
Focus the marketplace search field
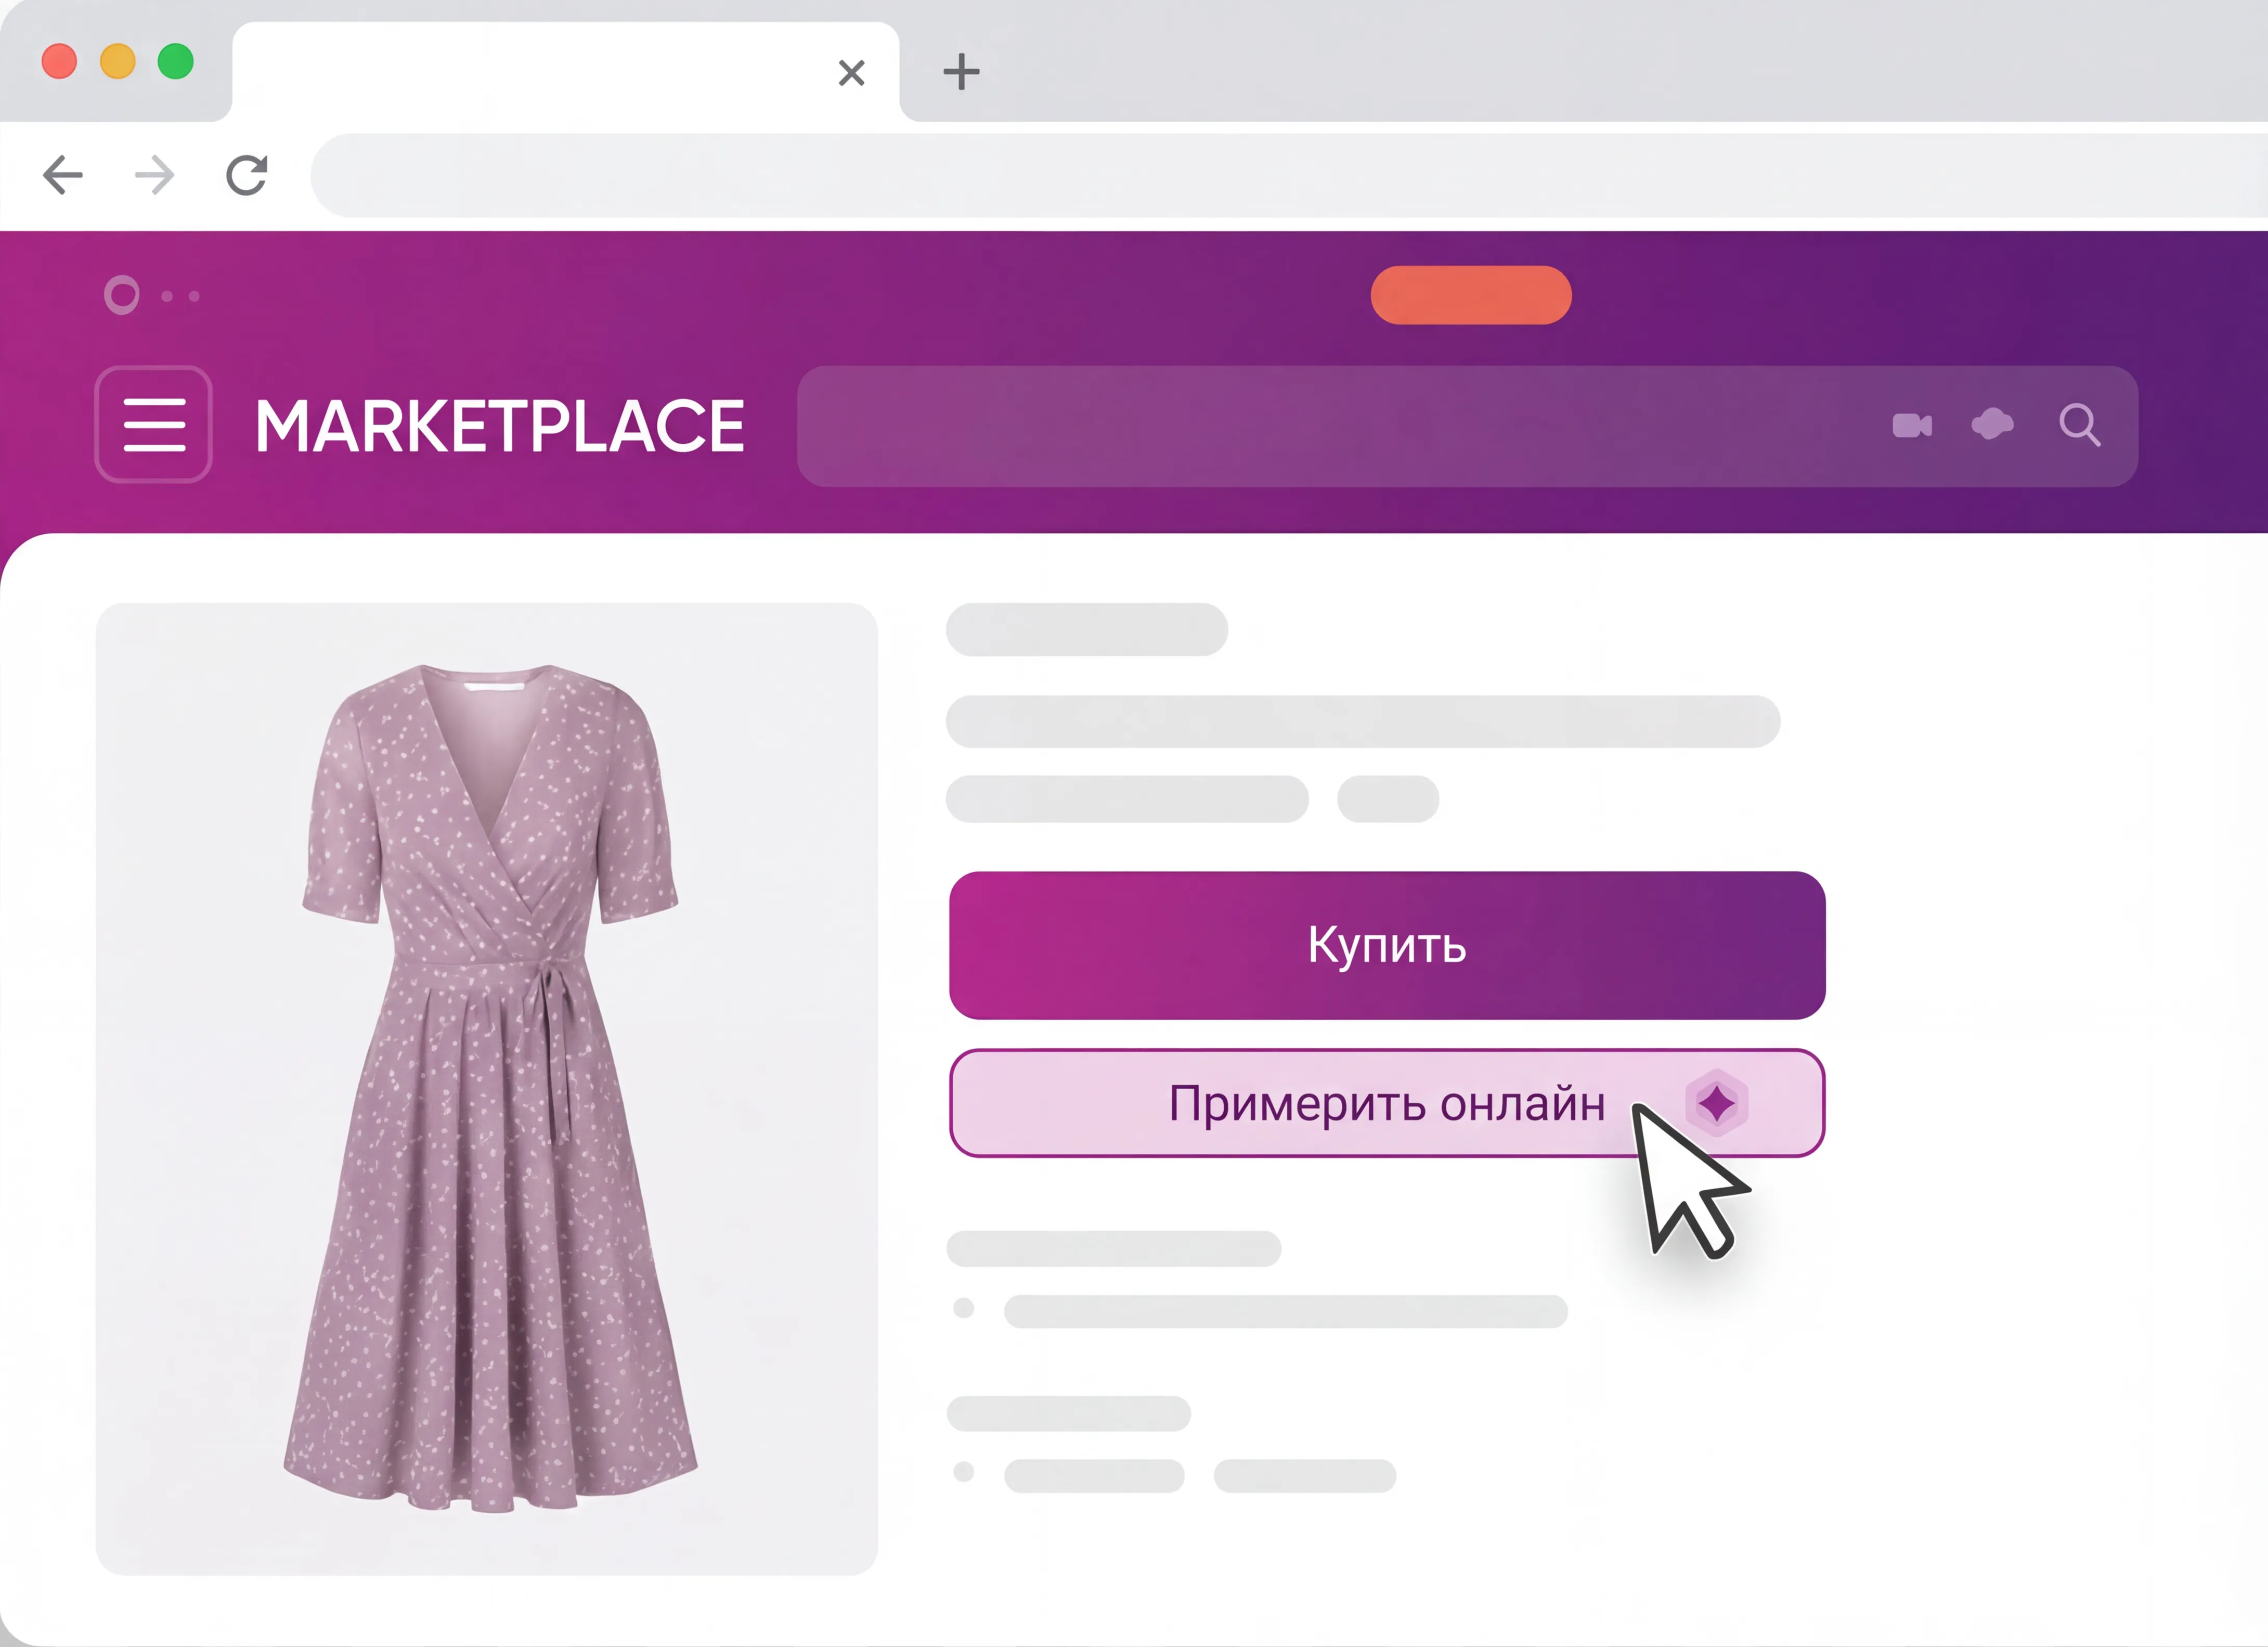1330,427
